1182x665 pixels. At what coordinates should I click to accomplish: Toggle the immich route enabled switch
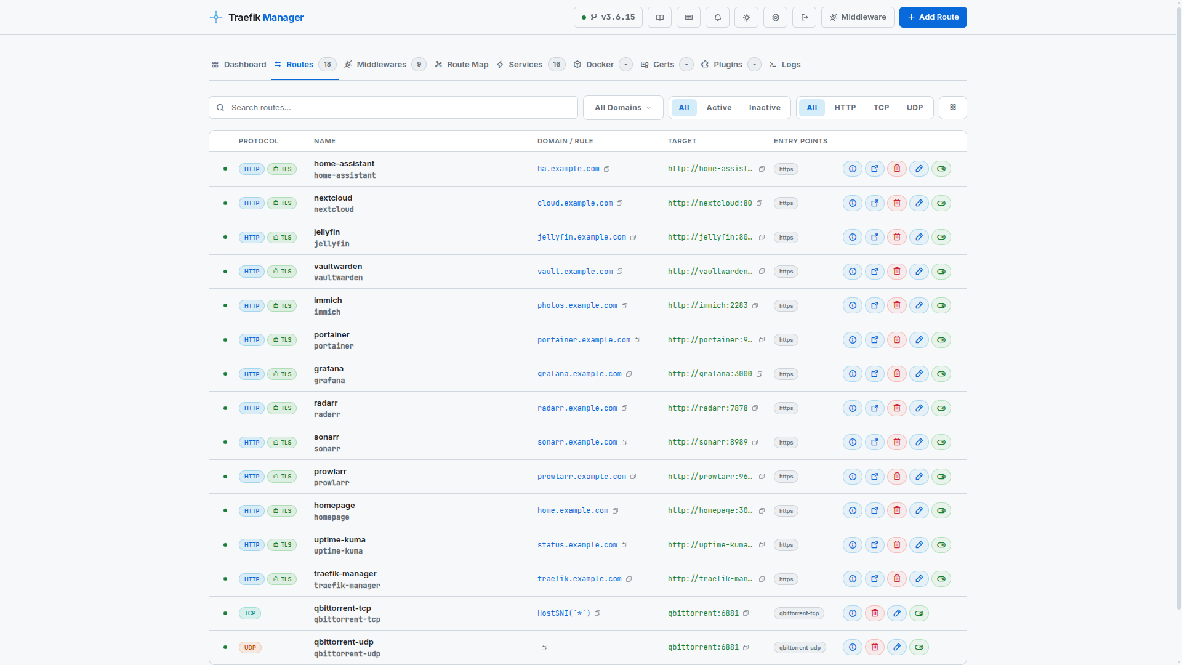(x=941, y=305)
